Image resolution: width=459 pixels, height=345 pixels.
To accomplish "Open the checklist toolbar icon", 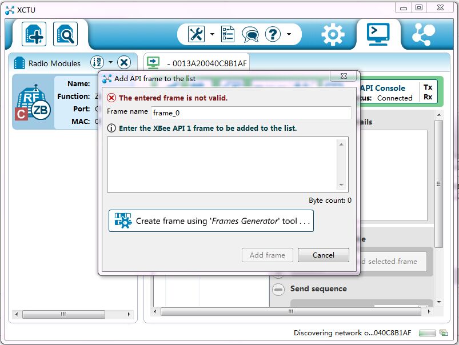I will click(227, 34).
